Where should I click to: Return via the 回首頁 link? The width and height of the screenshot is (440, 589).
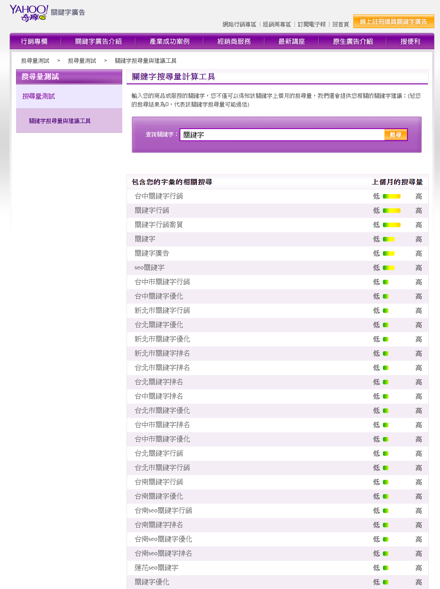[x=341, y=24]
